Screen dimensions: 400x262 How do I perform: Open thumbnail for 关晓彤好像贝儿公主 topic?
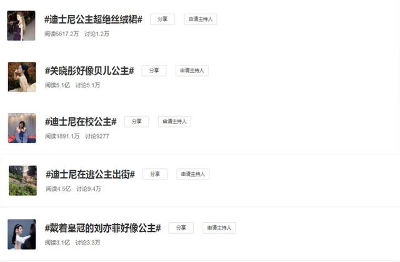22,77
